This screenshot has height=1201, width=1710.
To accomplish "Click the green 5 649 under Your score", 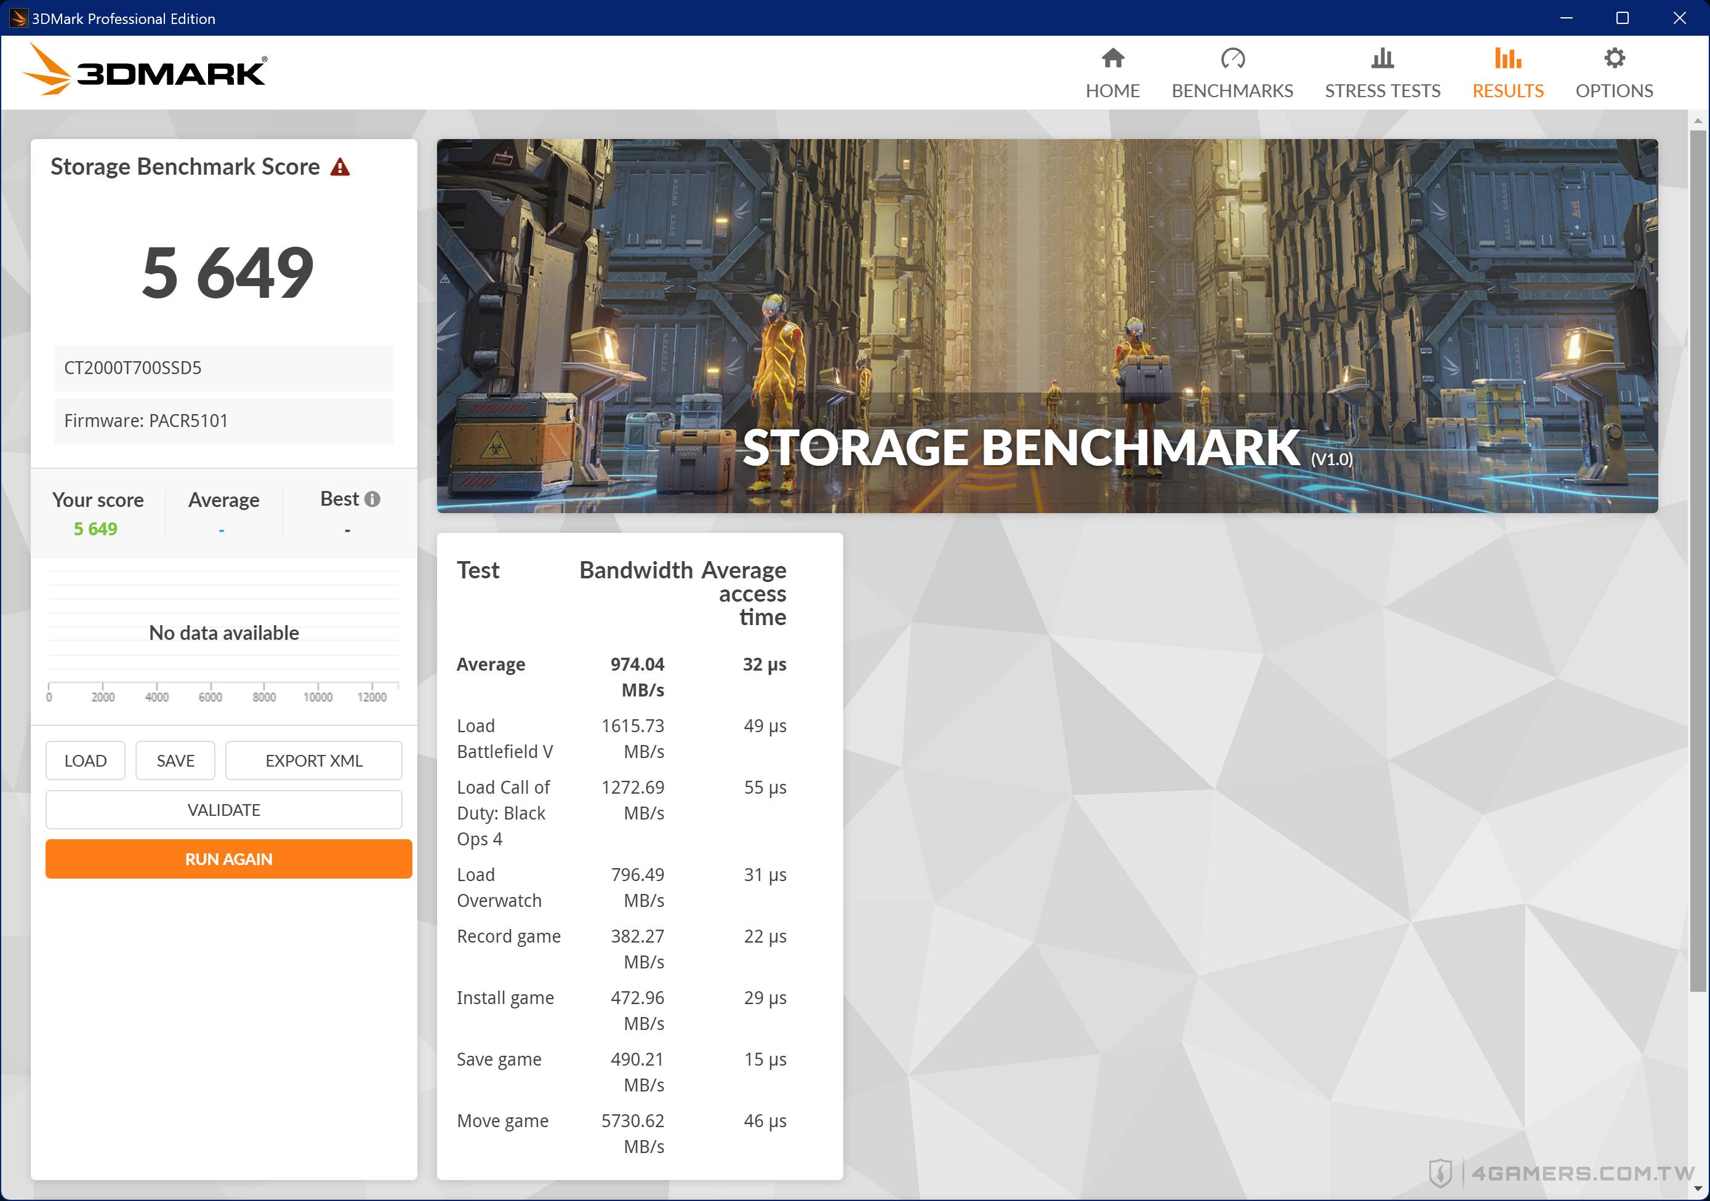I will tap(95, 529).
